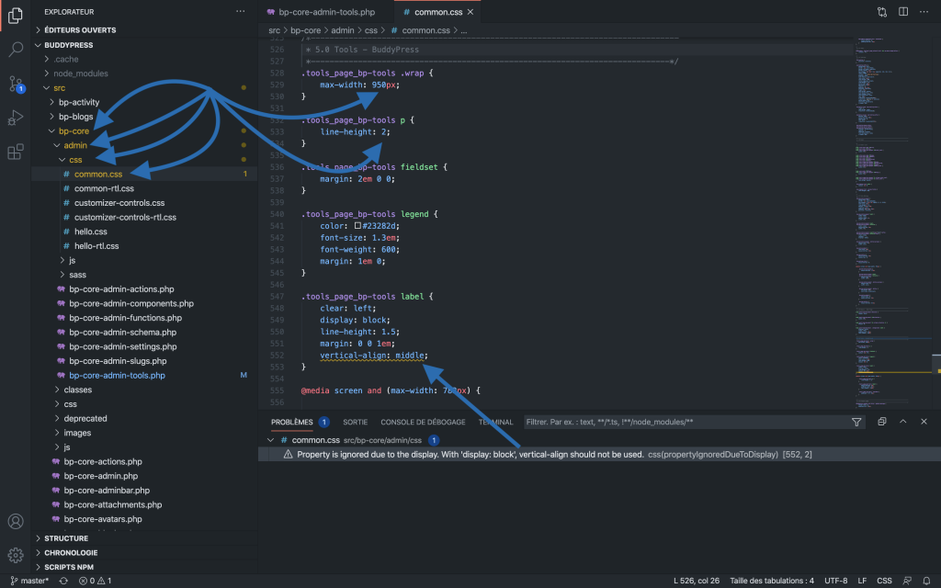Image resolution: width=941 pixels, height=588 pixels.
Task: Click the master branch indicator
Action: tap(29, 581)
